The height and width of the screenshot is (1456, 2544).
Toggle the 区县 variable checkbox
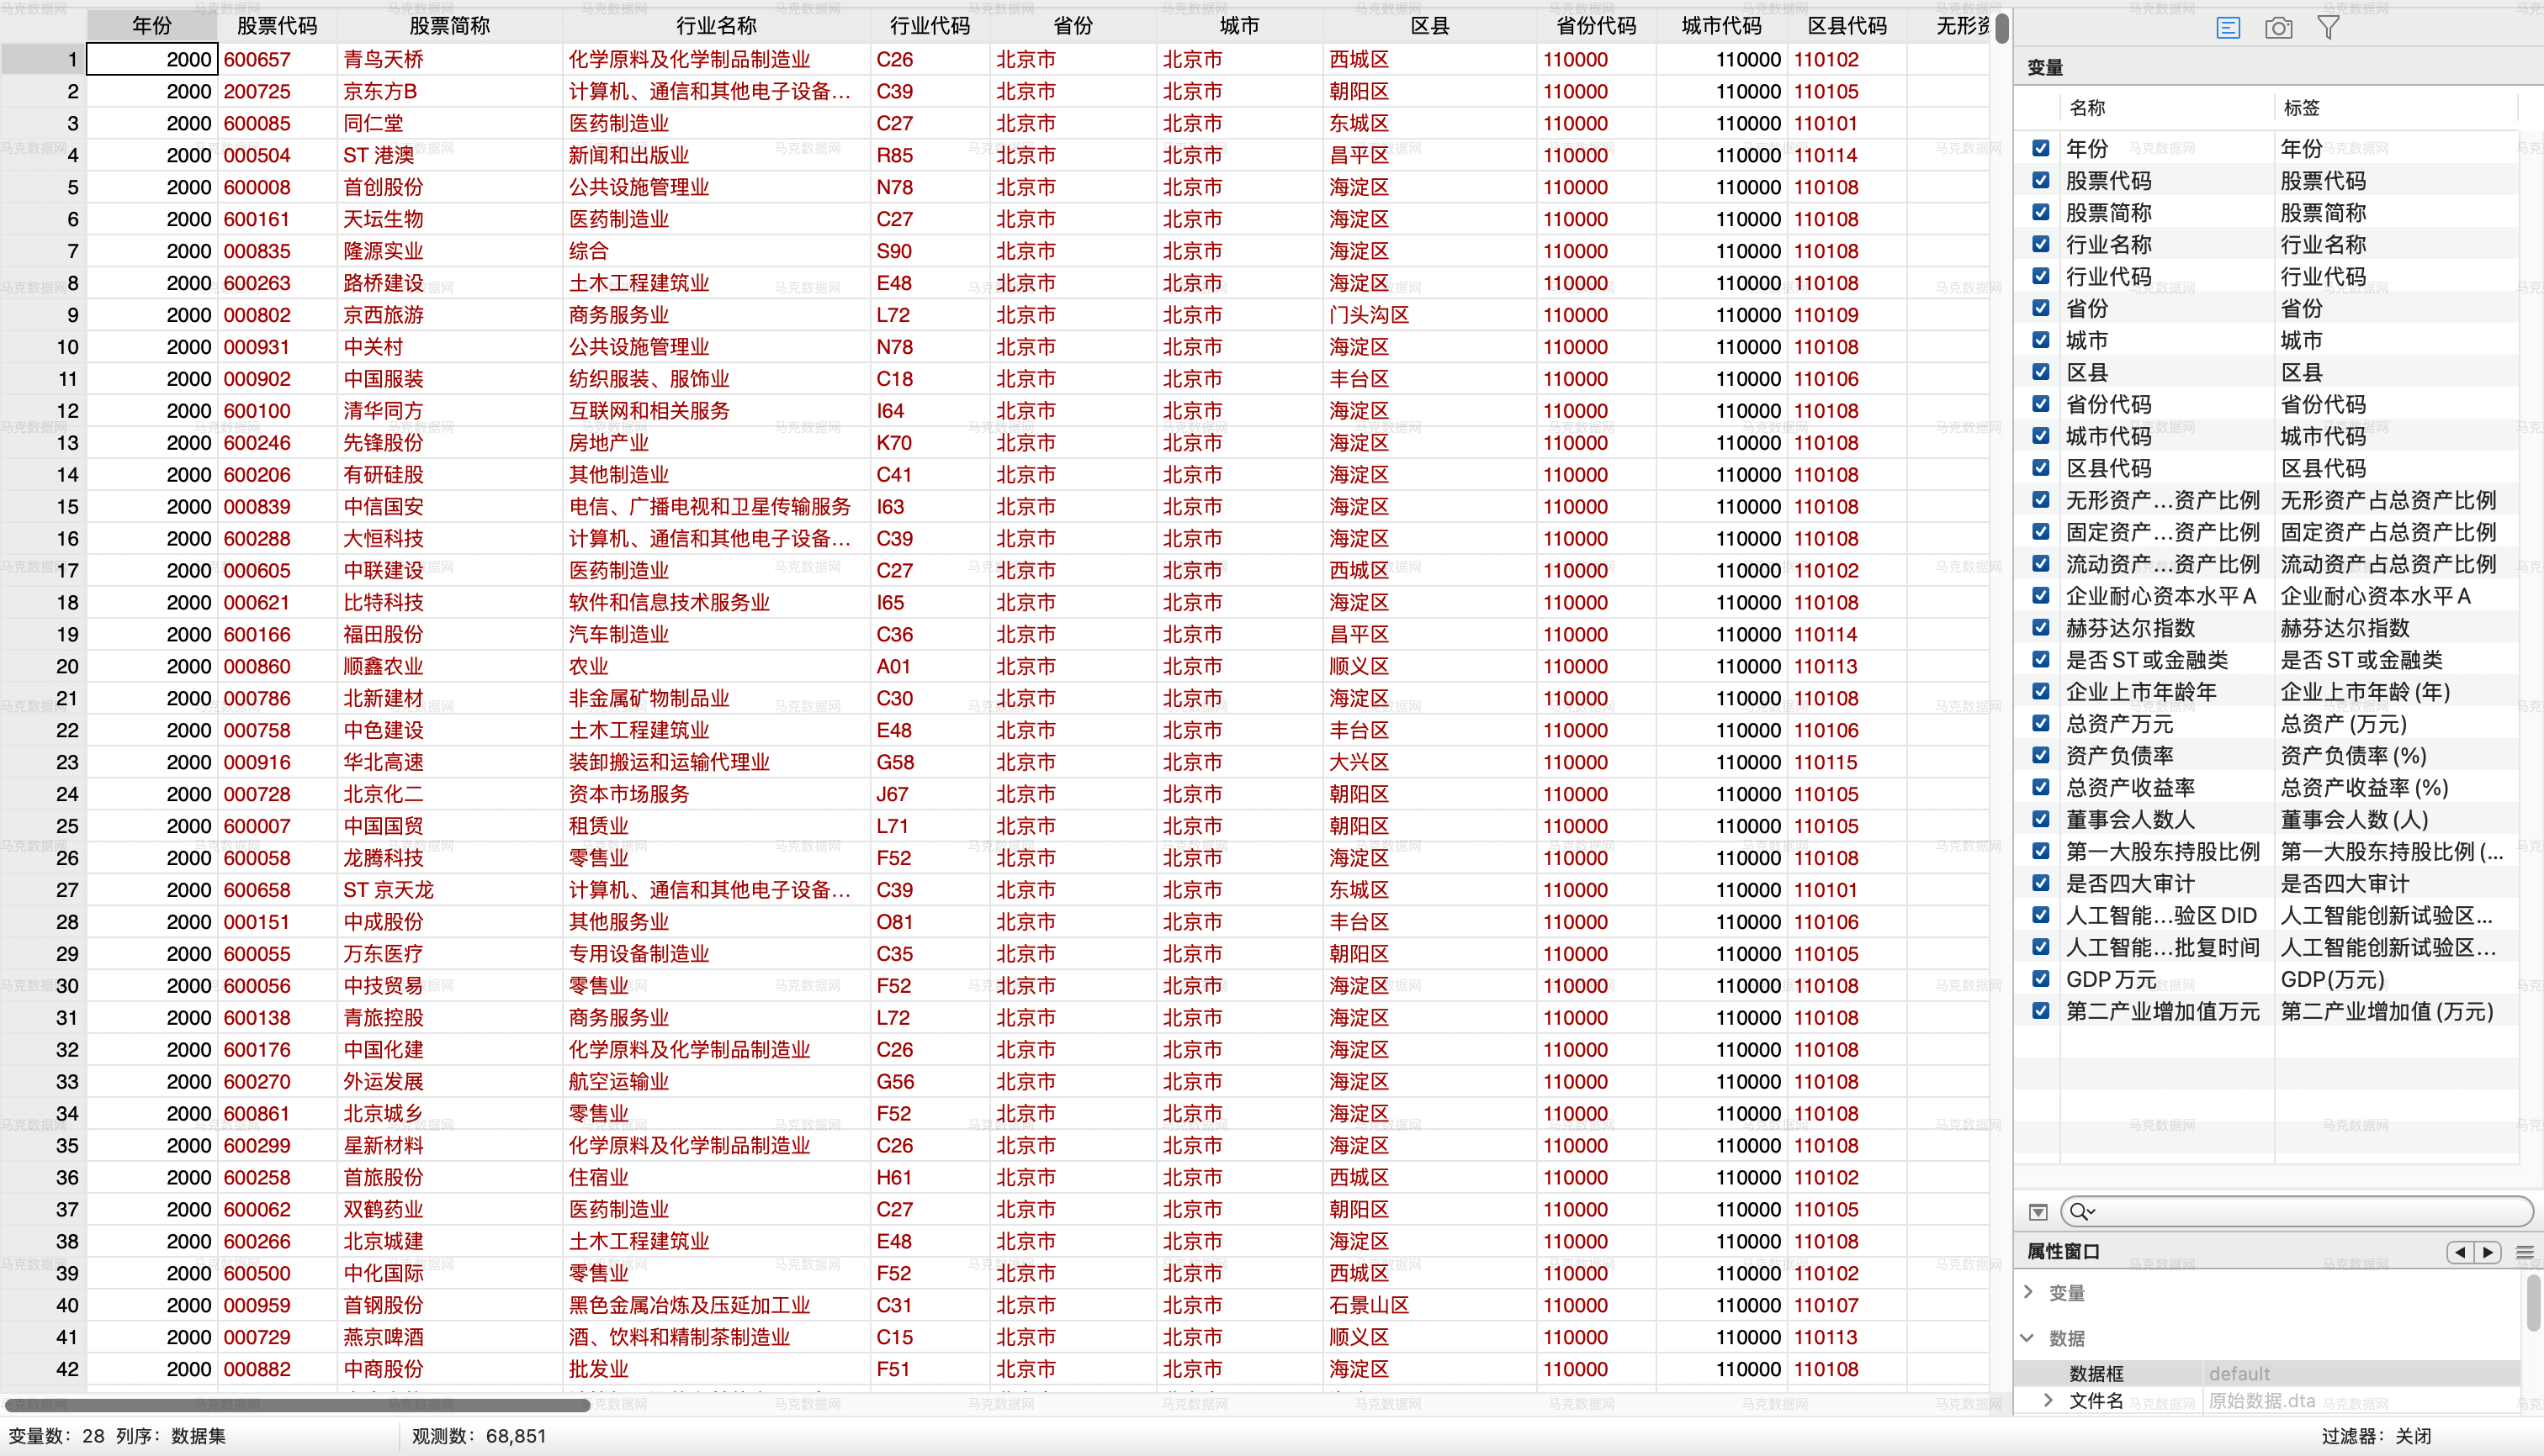[2042, 372]
